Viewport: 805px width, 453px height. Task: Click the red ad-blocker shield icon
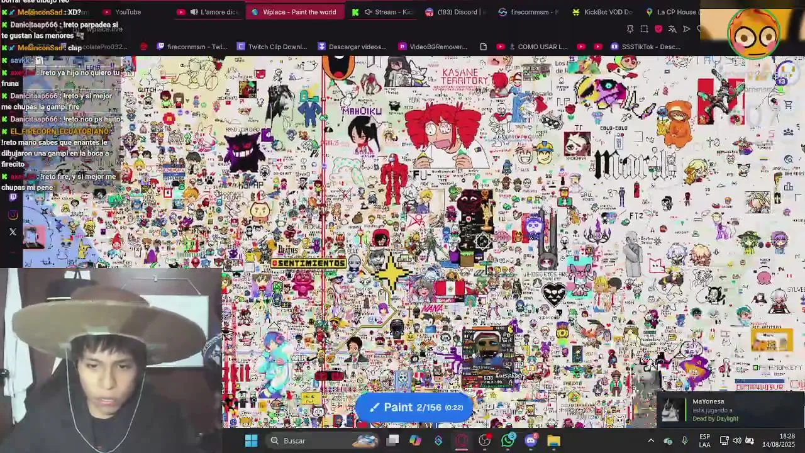658,29
